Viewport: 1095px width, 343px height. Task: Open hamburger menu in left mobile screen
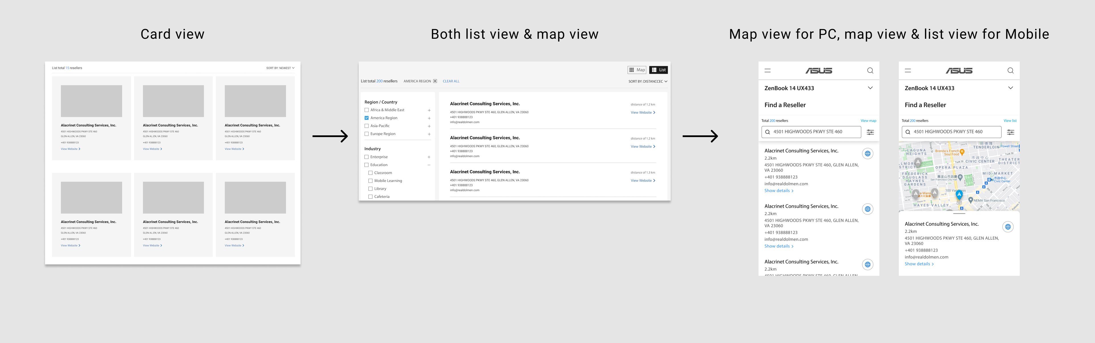[767, 70]
